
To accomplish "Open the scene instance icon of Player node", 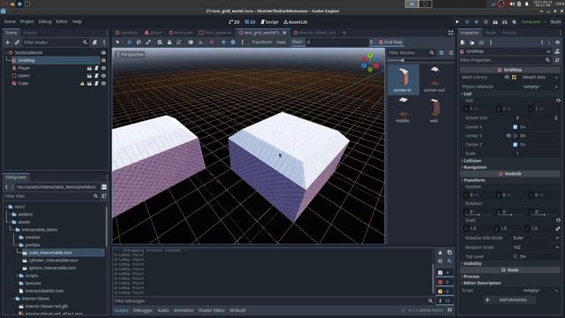I will point(89,68).
